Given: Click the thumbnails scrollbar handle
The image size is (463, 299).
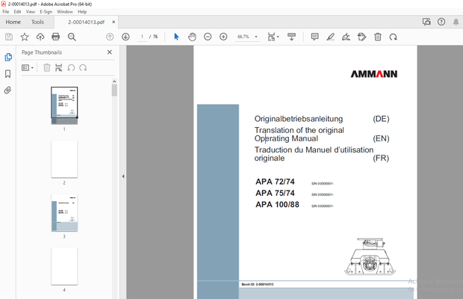Looking at the screenshot, I should [x=114, y=90].
